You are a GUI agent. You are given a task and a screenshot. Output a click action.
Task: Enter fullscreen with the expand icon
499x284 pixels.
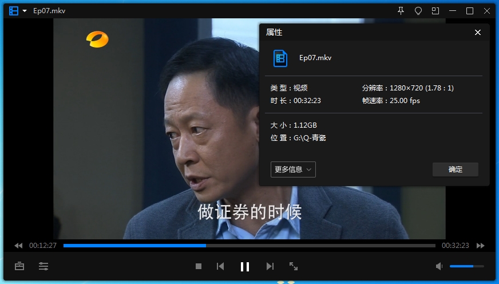pos(294,266)
